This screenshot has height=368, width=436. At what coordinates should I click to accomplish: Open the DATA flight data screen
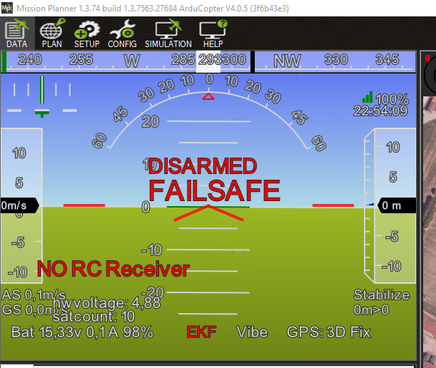pos(17,34)
